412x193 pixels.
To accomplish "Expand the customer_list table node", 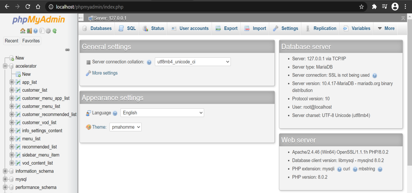I will [x=12, y=90].
